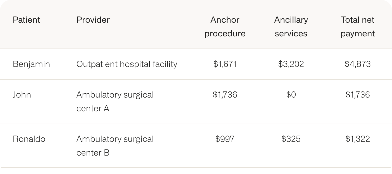Select John's anchor procedure amount
The width and height of the screenshot is (392, 174).
(x=225, y=95)
